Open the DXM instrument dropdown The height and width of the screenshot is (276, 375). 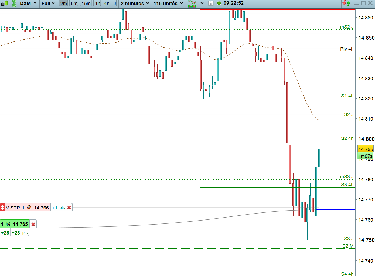[28, 4]
